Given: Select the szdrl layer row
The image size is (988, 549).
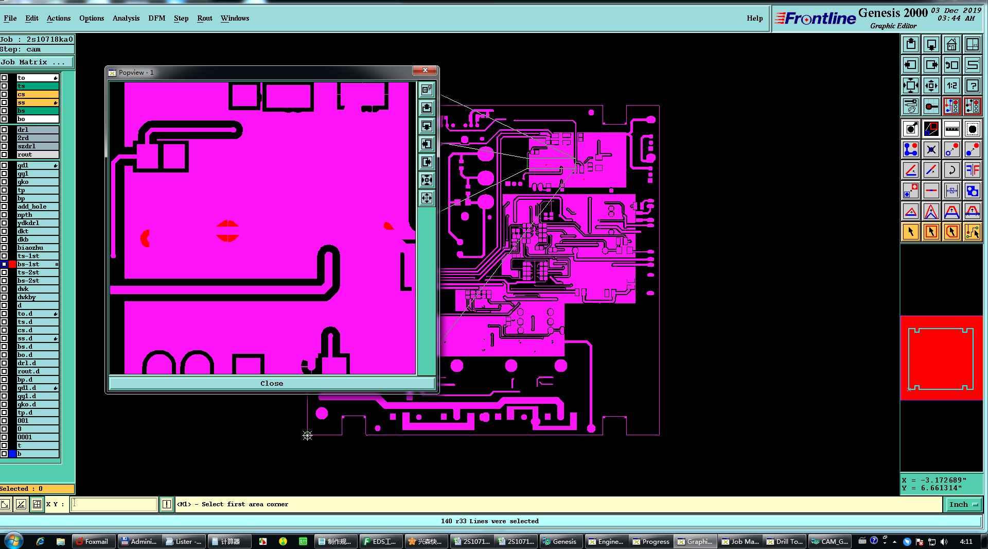Looking at the screenshot, I should point(38,146).
